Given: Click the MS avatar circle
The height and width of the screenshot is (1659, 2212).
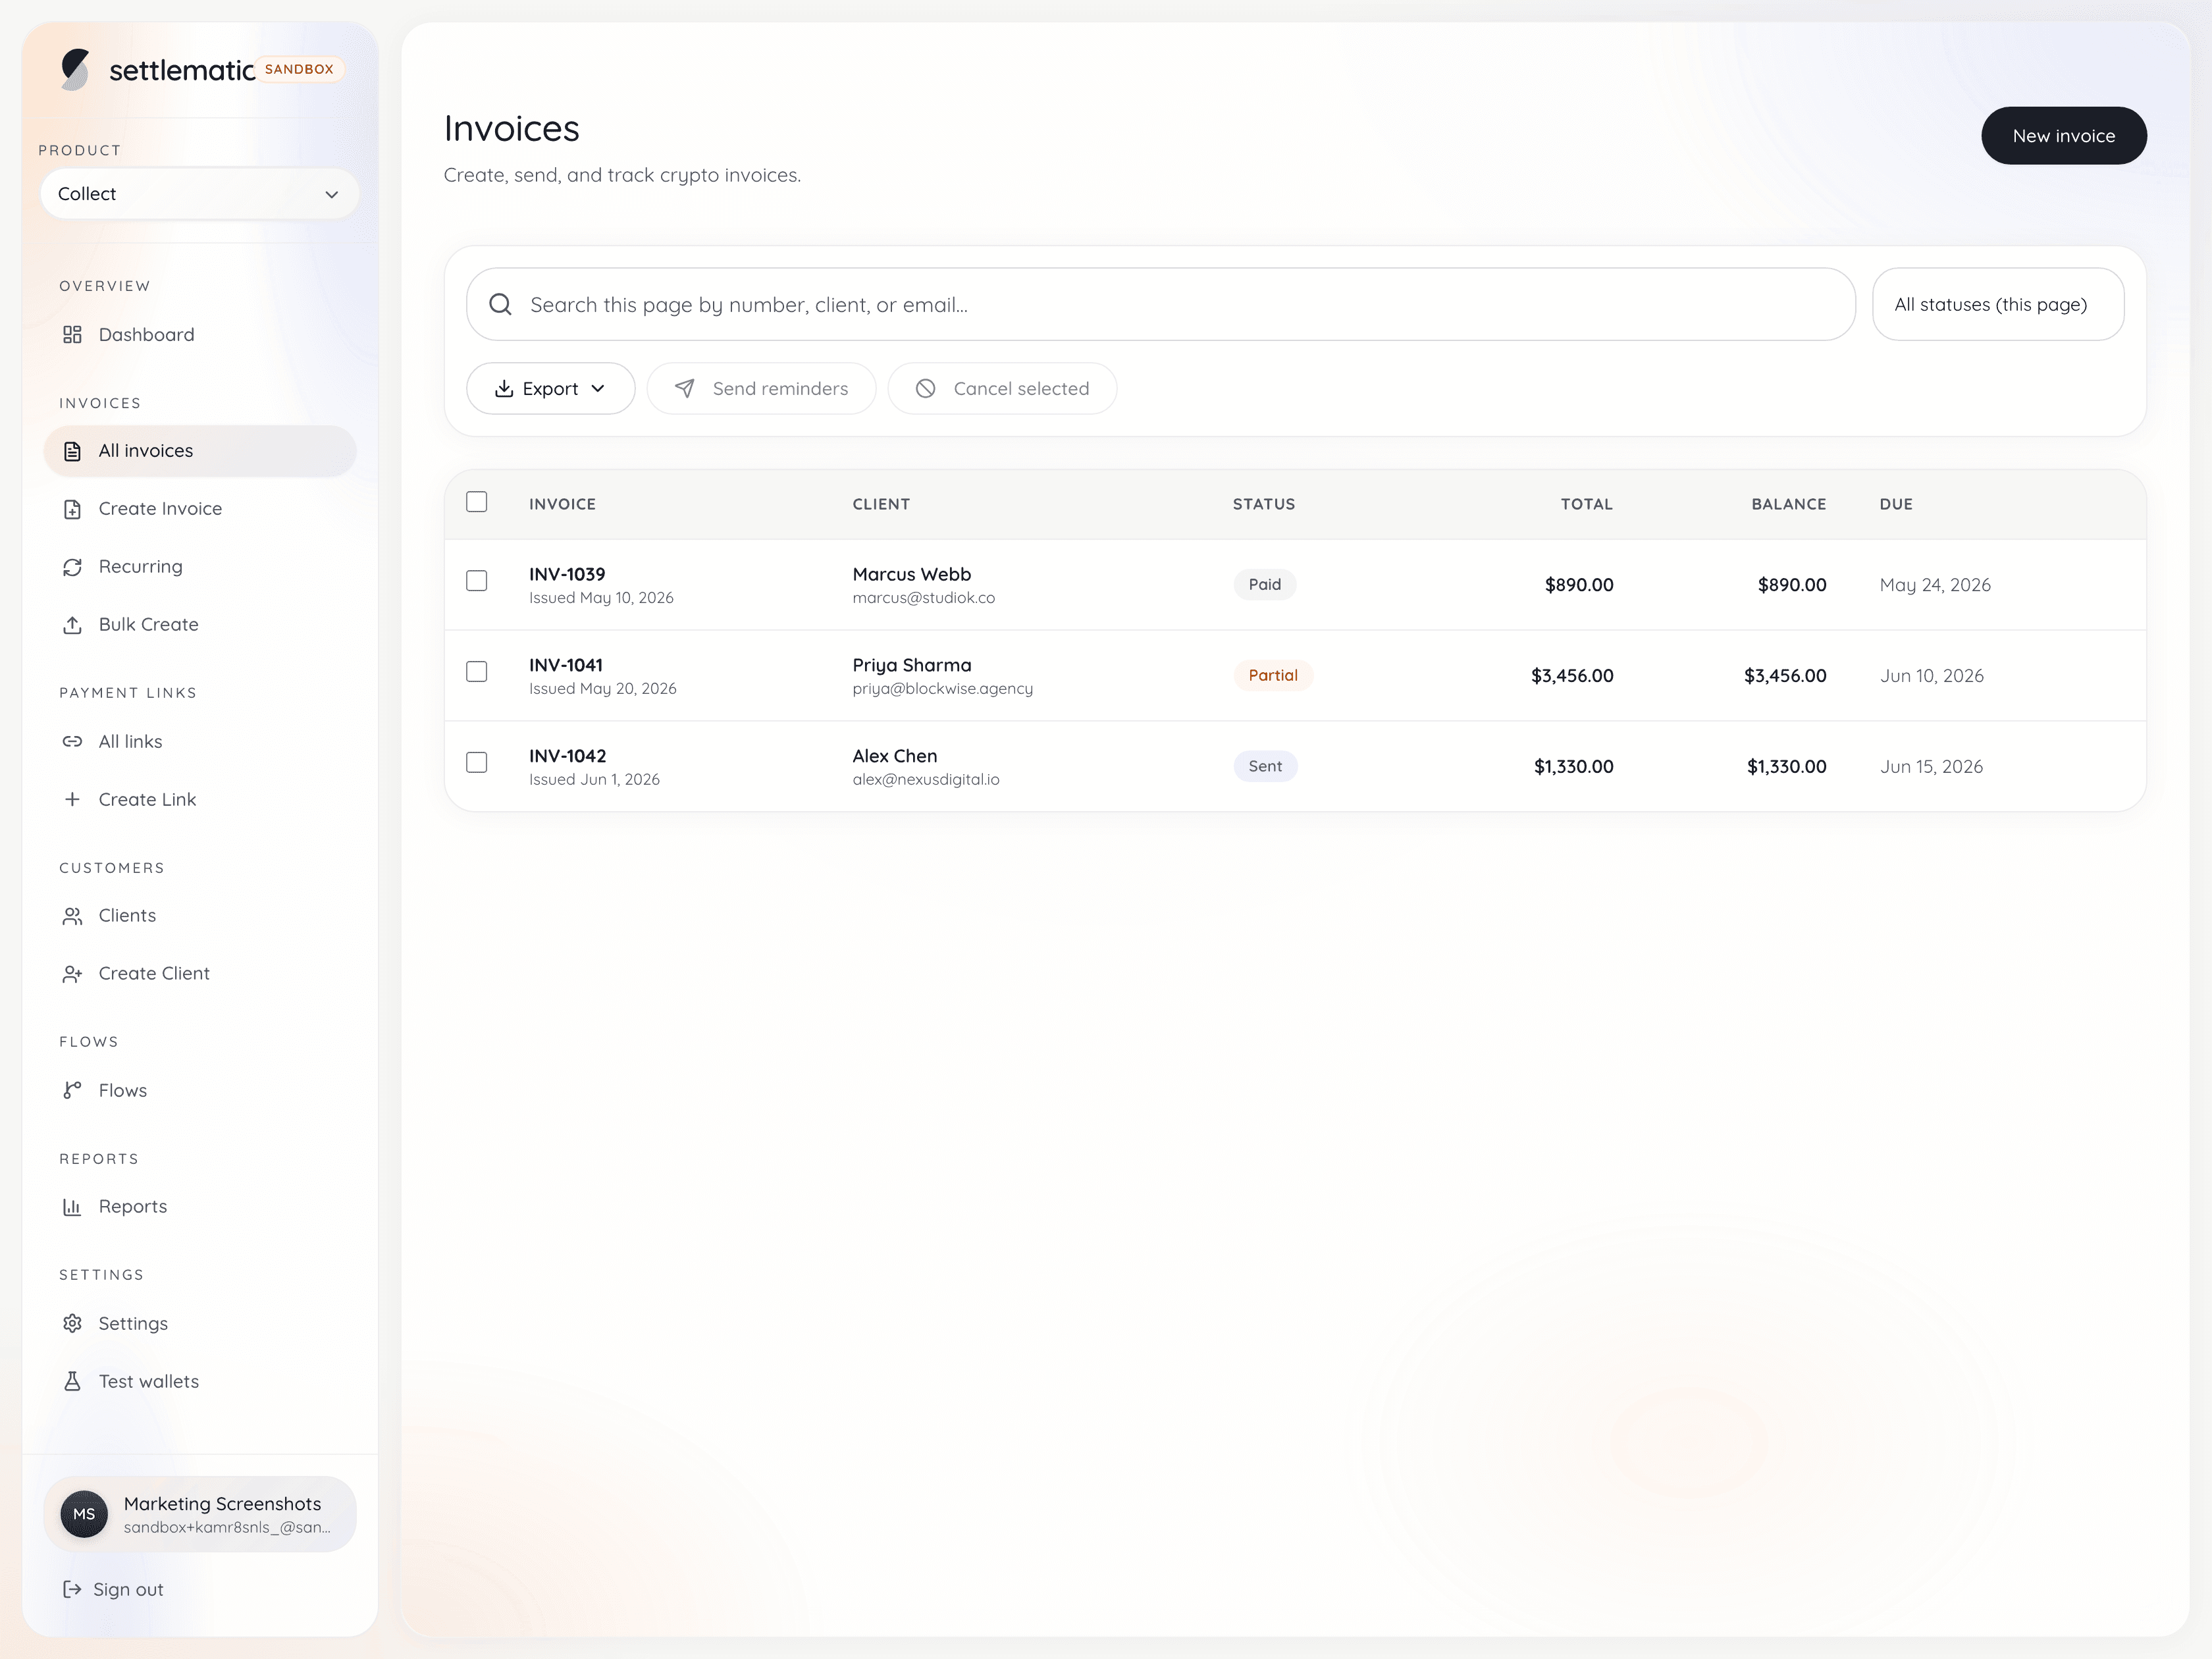Looking at the screenshot, I should [84, 1514].
